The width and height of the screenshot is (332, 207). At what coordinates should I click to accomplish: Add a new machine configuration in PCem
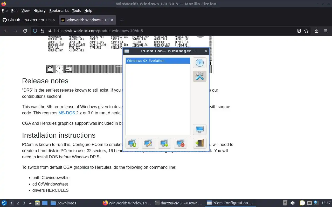(x=132, y=143)
